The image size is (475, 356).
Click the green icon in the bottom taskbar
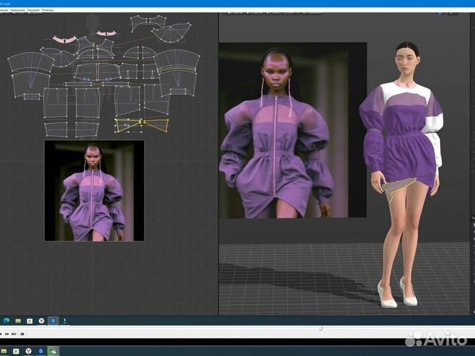[53, 351]
